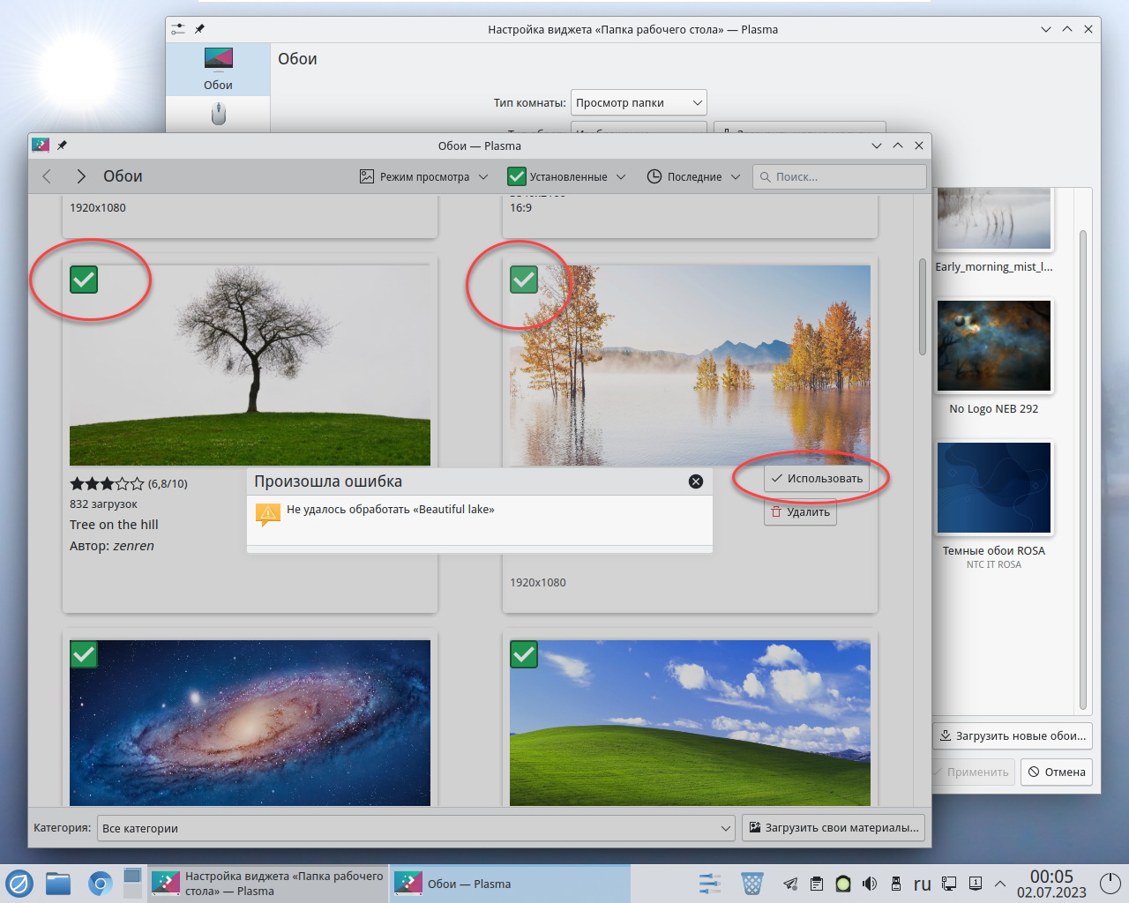The height and width of the screenshot is (903, 1129).
Task: Click the mouse icon in settings sidebar
Action: (218, 114)
